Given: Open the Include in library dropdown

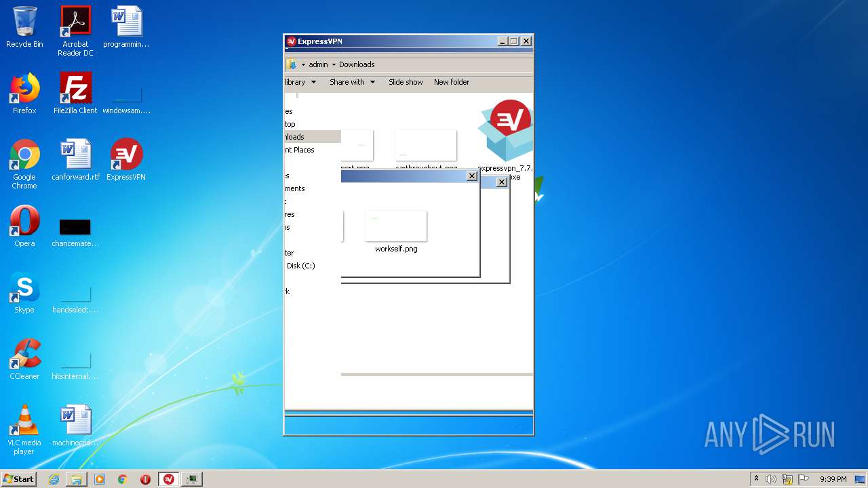Looking at the screenshot, I should 301,82.
